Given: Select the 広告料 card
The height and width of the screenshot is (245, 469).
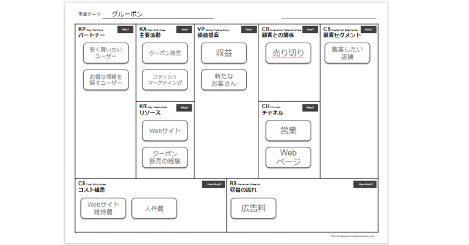Looking at the screenshot, I should (253, 208).
